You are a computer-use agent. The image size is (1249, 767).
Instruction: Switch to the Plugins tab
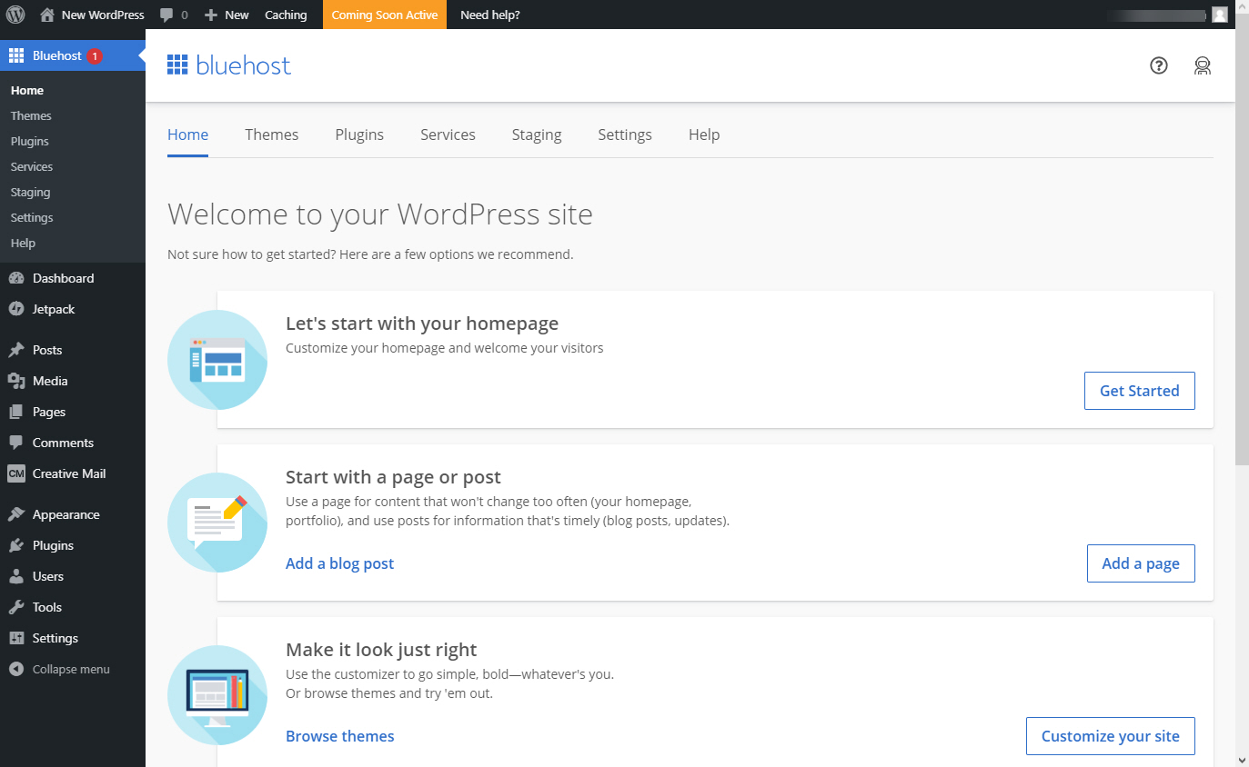coord(359,134)
